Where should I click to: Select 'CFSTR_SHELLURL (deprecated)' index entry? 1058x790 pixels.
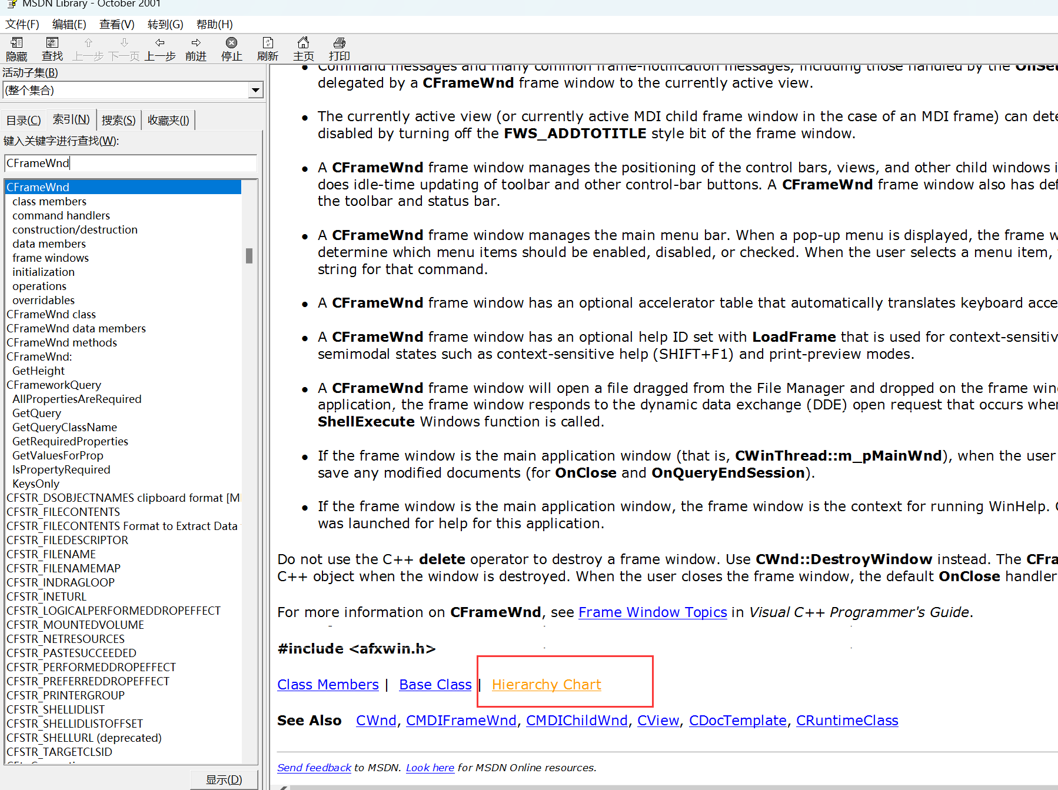(x=84, y=738)
